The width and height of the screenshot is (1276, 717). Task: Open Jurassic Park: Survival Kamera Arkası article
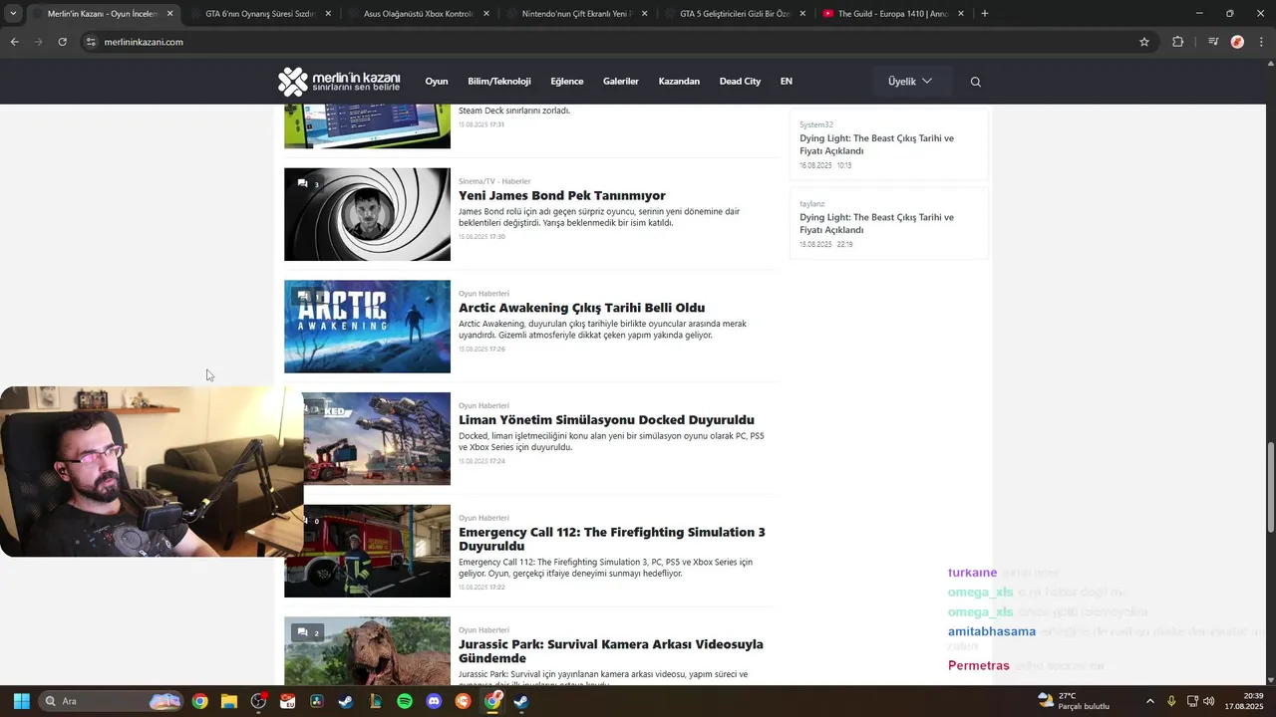point(611,651)
